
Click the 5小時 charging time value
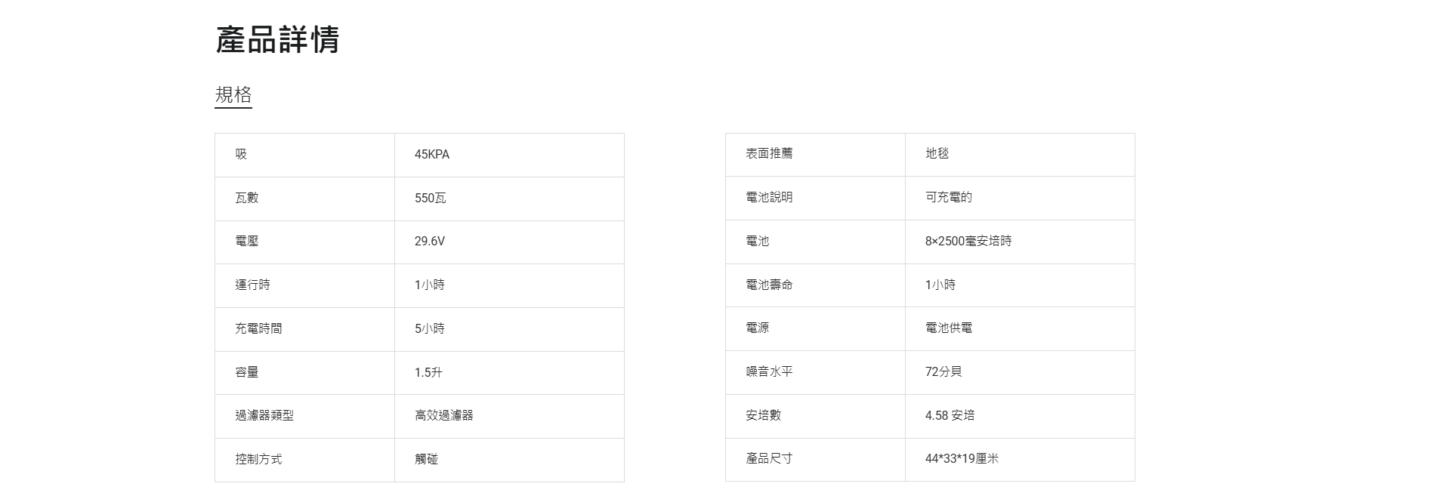click(430, 328)
